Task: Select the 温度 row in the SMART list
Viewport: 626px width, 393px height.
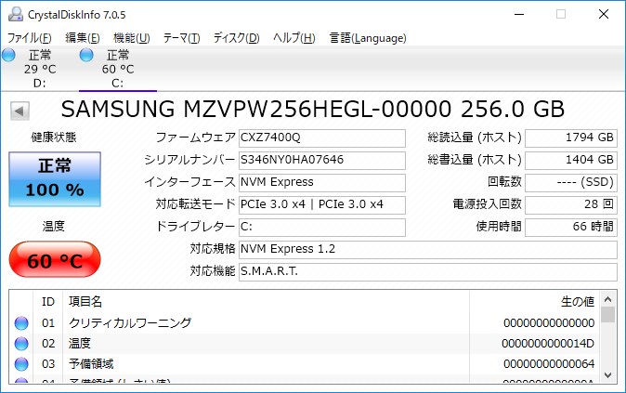Action: click(305, 344)
